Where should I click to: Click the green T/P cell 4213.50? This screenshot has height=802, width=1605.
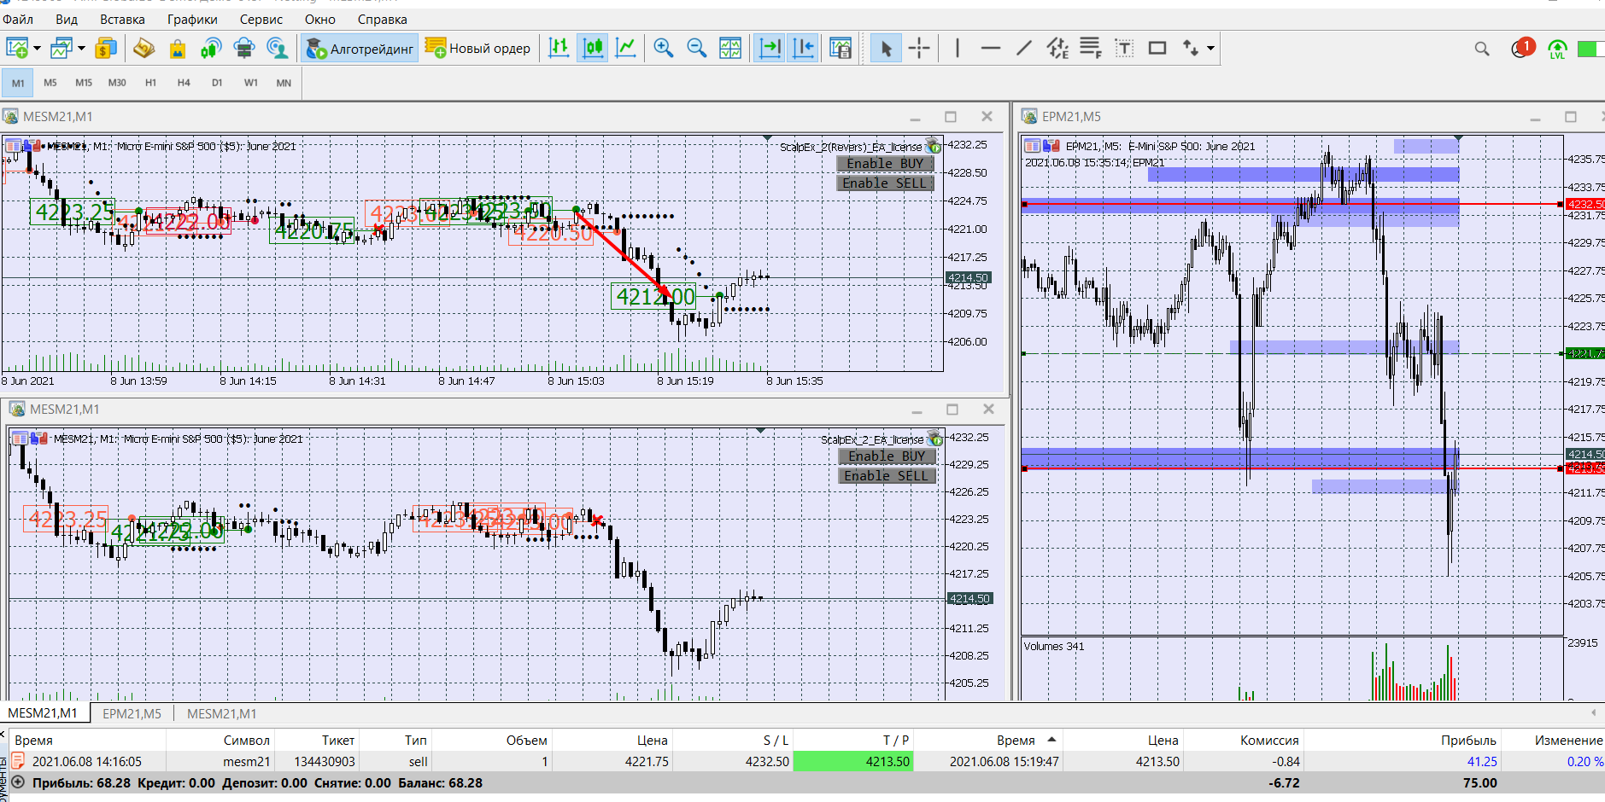click(852, 761)
